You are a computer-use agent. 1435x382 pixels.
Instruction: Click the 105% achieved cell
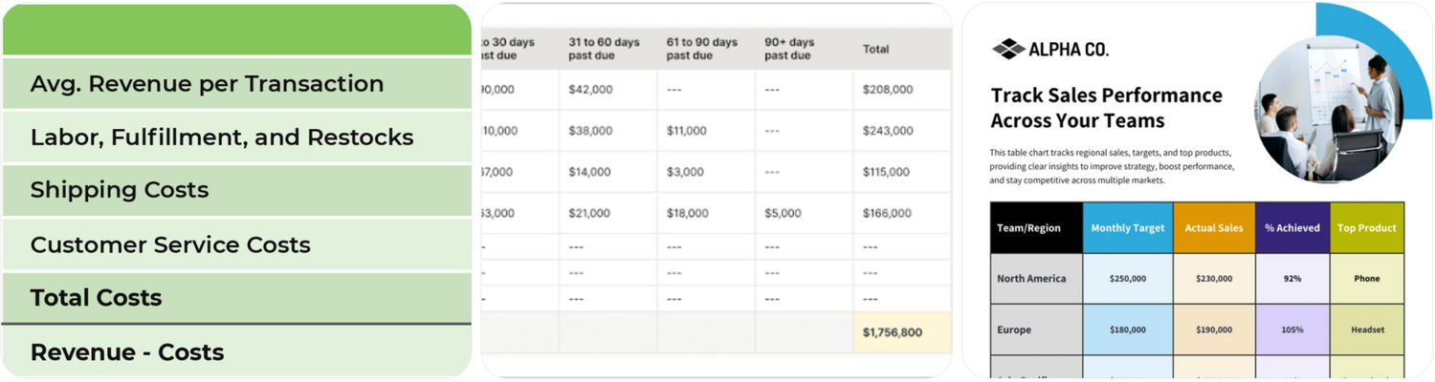click(x=1292, y=329)
